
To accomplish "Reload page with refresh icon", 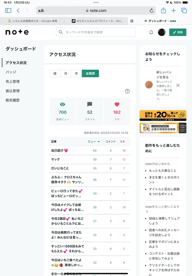I will tap(151, 11).
